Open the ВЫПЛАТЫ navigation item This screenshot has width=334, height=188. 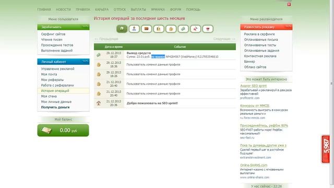(x=138, y=9)
